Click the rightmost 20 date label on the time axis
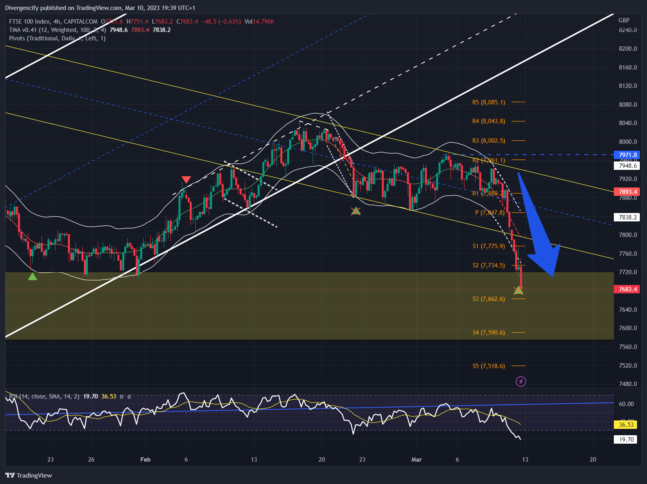The width and height of the screenshot is (647, 484). [x=593, y=460]
